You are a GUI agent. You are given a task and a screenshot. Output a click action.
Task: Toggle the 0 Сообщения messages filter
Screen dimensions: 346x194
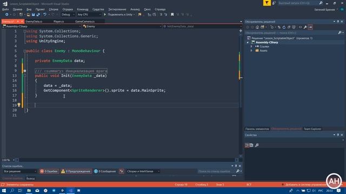pos(105,171)
